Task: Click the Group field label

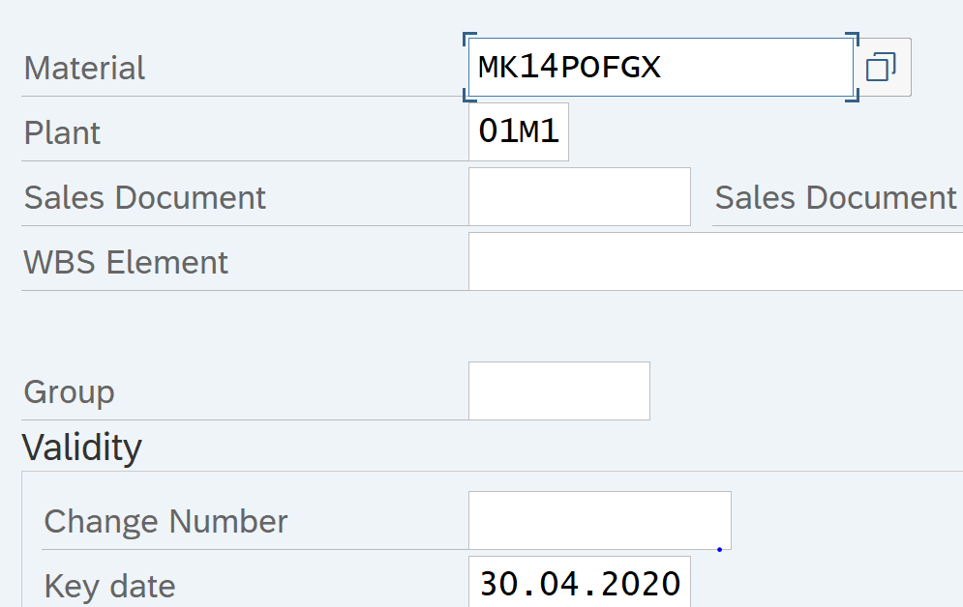Action: 70,392
